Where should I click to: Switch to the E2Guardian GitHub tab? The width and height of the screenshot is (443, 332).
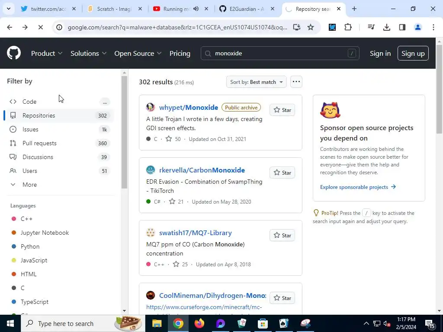(247, 9)
